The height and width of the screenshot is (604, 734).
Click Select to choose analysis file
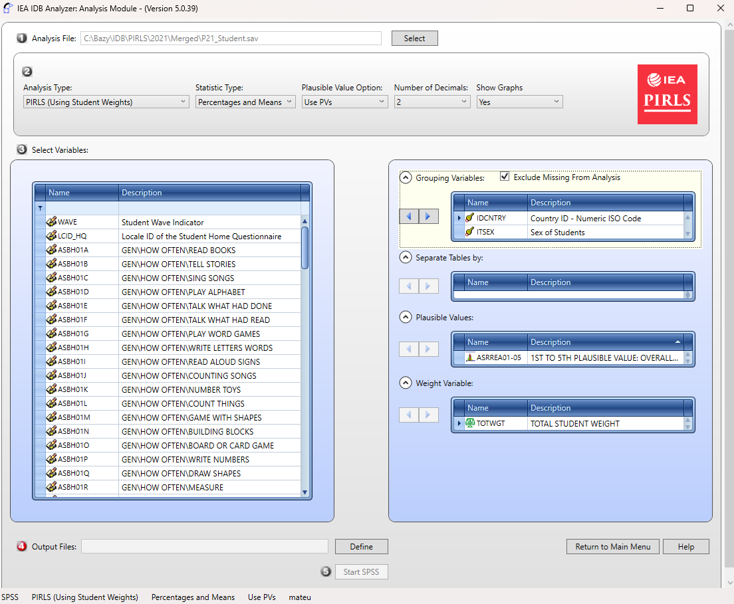pyautogui.click(x=414, y=39)
